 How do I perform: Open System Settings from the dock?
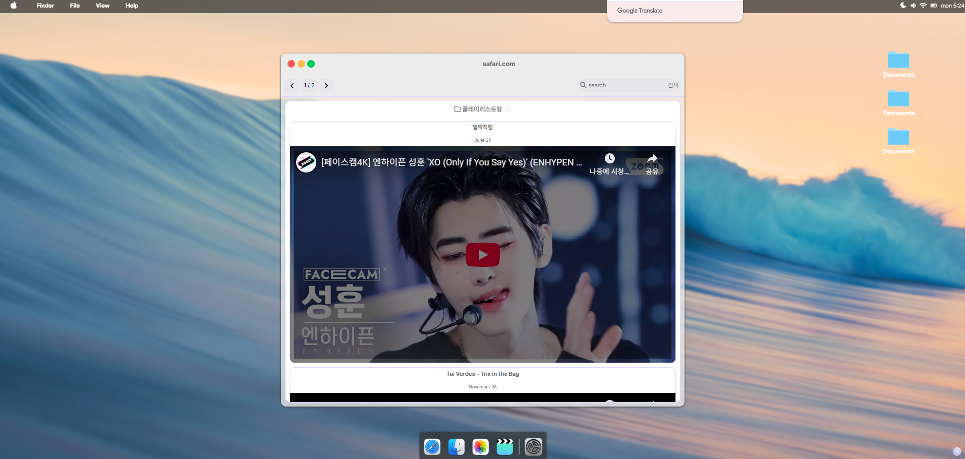(x=533, y=447)
